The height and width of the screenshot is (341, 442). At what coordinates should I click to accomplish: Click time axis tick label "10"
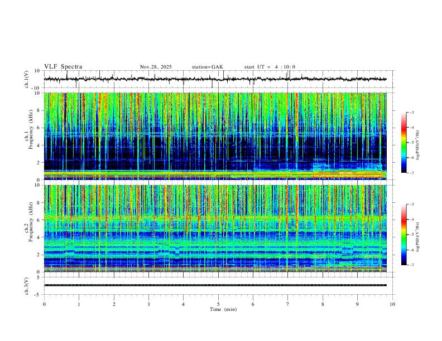392,304
